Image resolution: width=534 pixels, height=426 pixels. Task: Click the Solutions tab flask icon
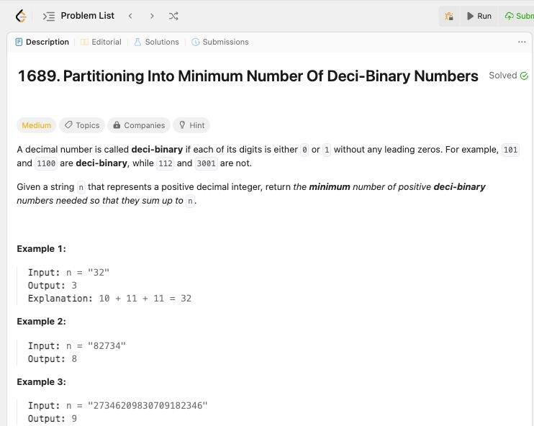point(137,42)
